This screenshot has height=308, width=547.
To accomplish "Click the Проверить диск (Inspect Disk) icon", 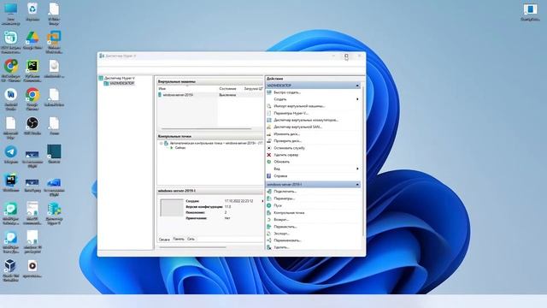I will [269, 141].
